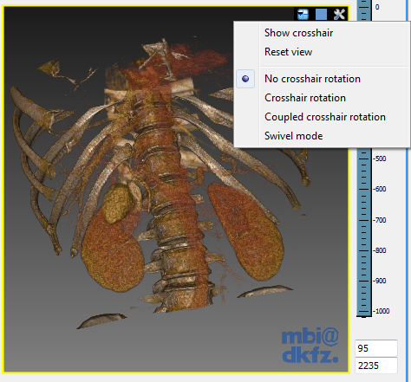Focus the window value field showing 2235

click(376, 366)
